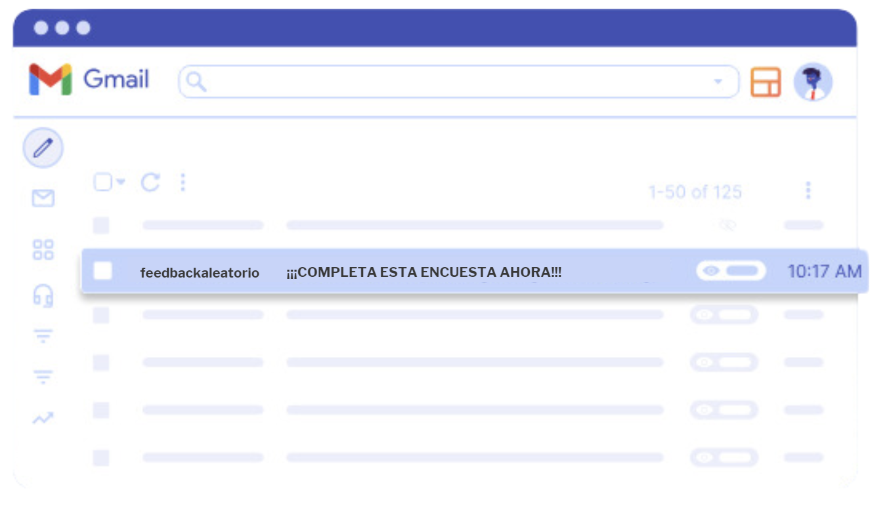
Task: Click the pencil compose icon
Action: click(43, 148)
